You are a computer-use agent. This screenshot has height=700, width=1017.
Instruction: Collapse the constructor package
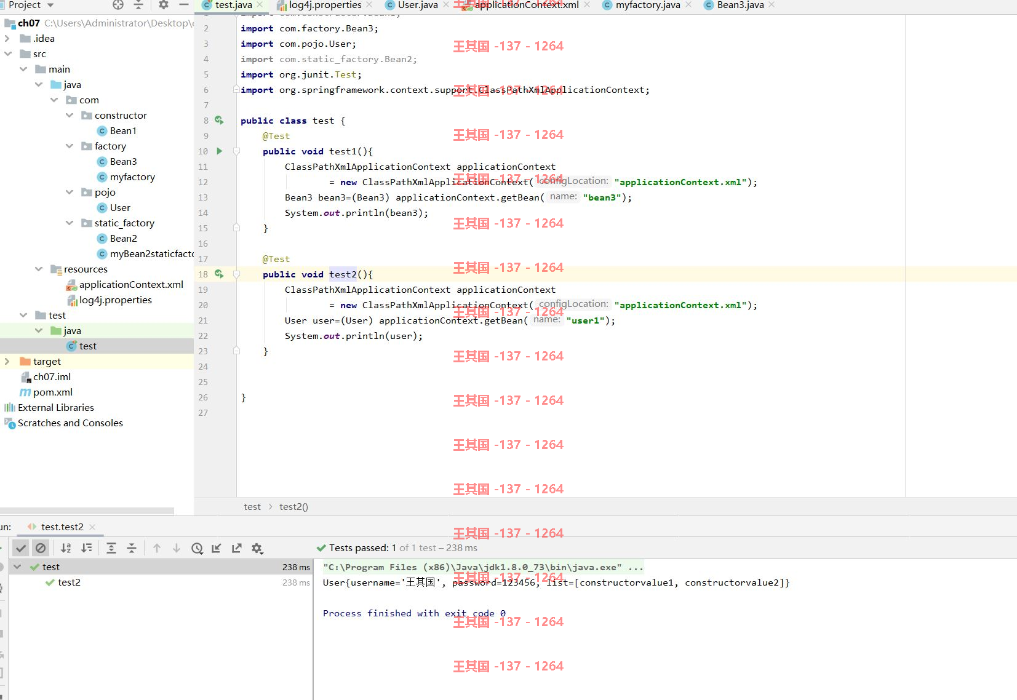69,115
